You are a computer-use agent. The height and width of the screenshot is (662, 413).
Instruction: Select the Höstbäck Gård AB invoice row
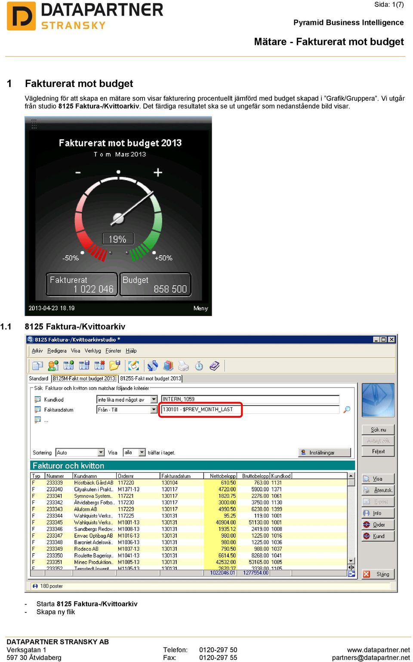(x=189, y=483)
